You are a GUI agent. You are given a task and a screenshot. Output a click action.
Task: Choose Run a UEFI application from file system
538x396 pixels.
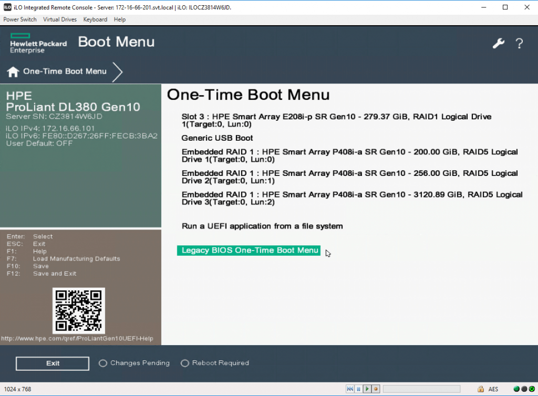coord(262,226)
